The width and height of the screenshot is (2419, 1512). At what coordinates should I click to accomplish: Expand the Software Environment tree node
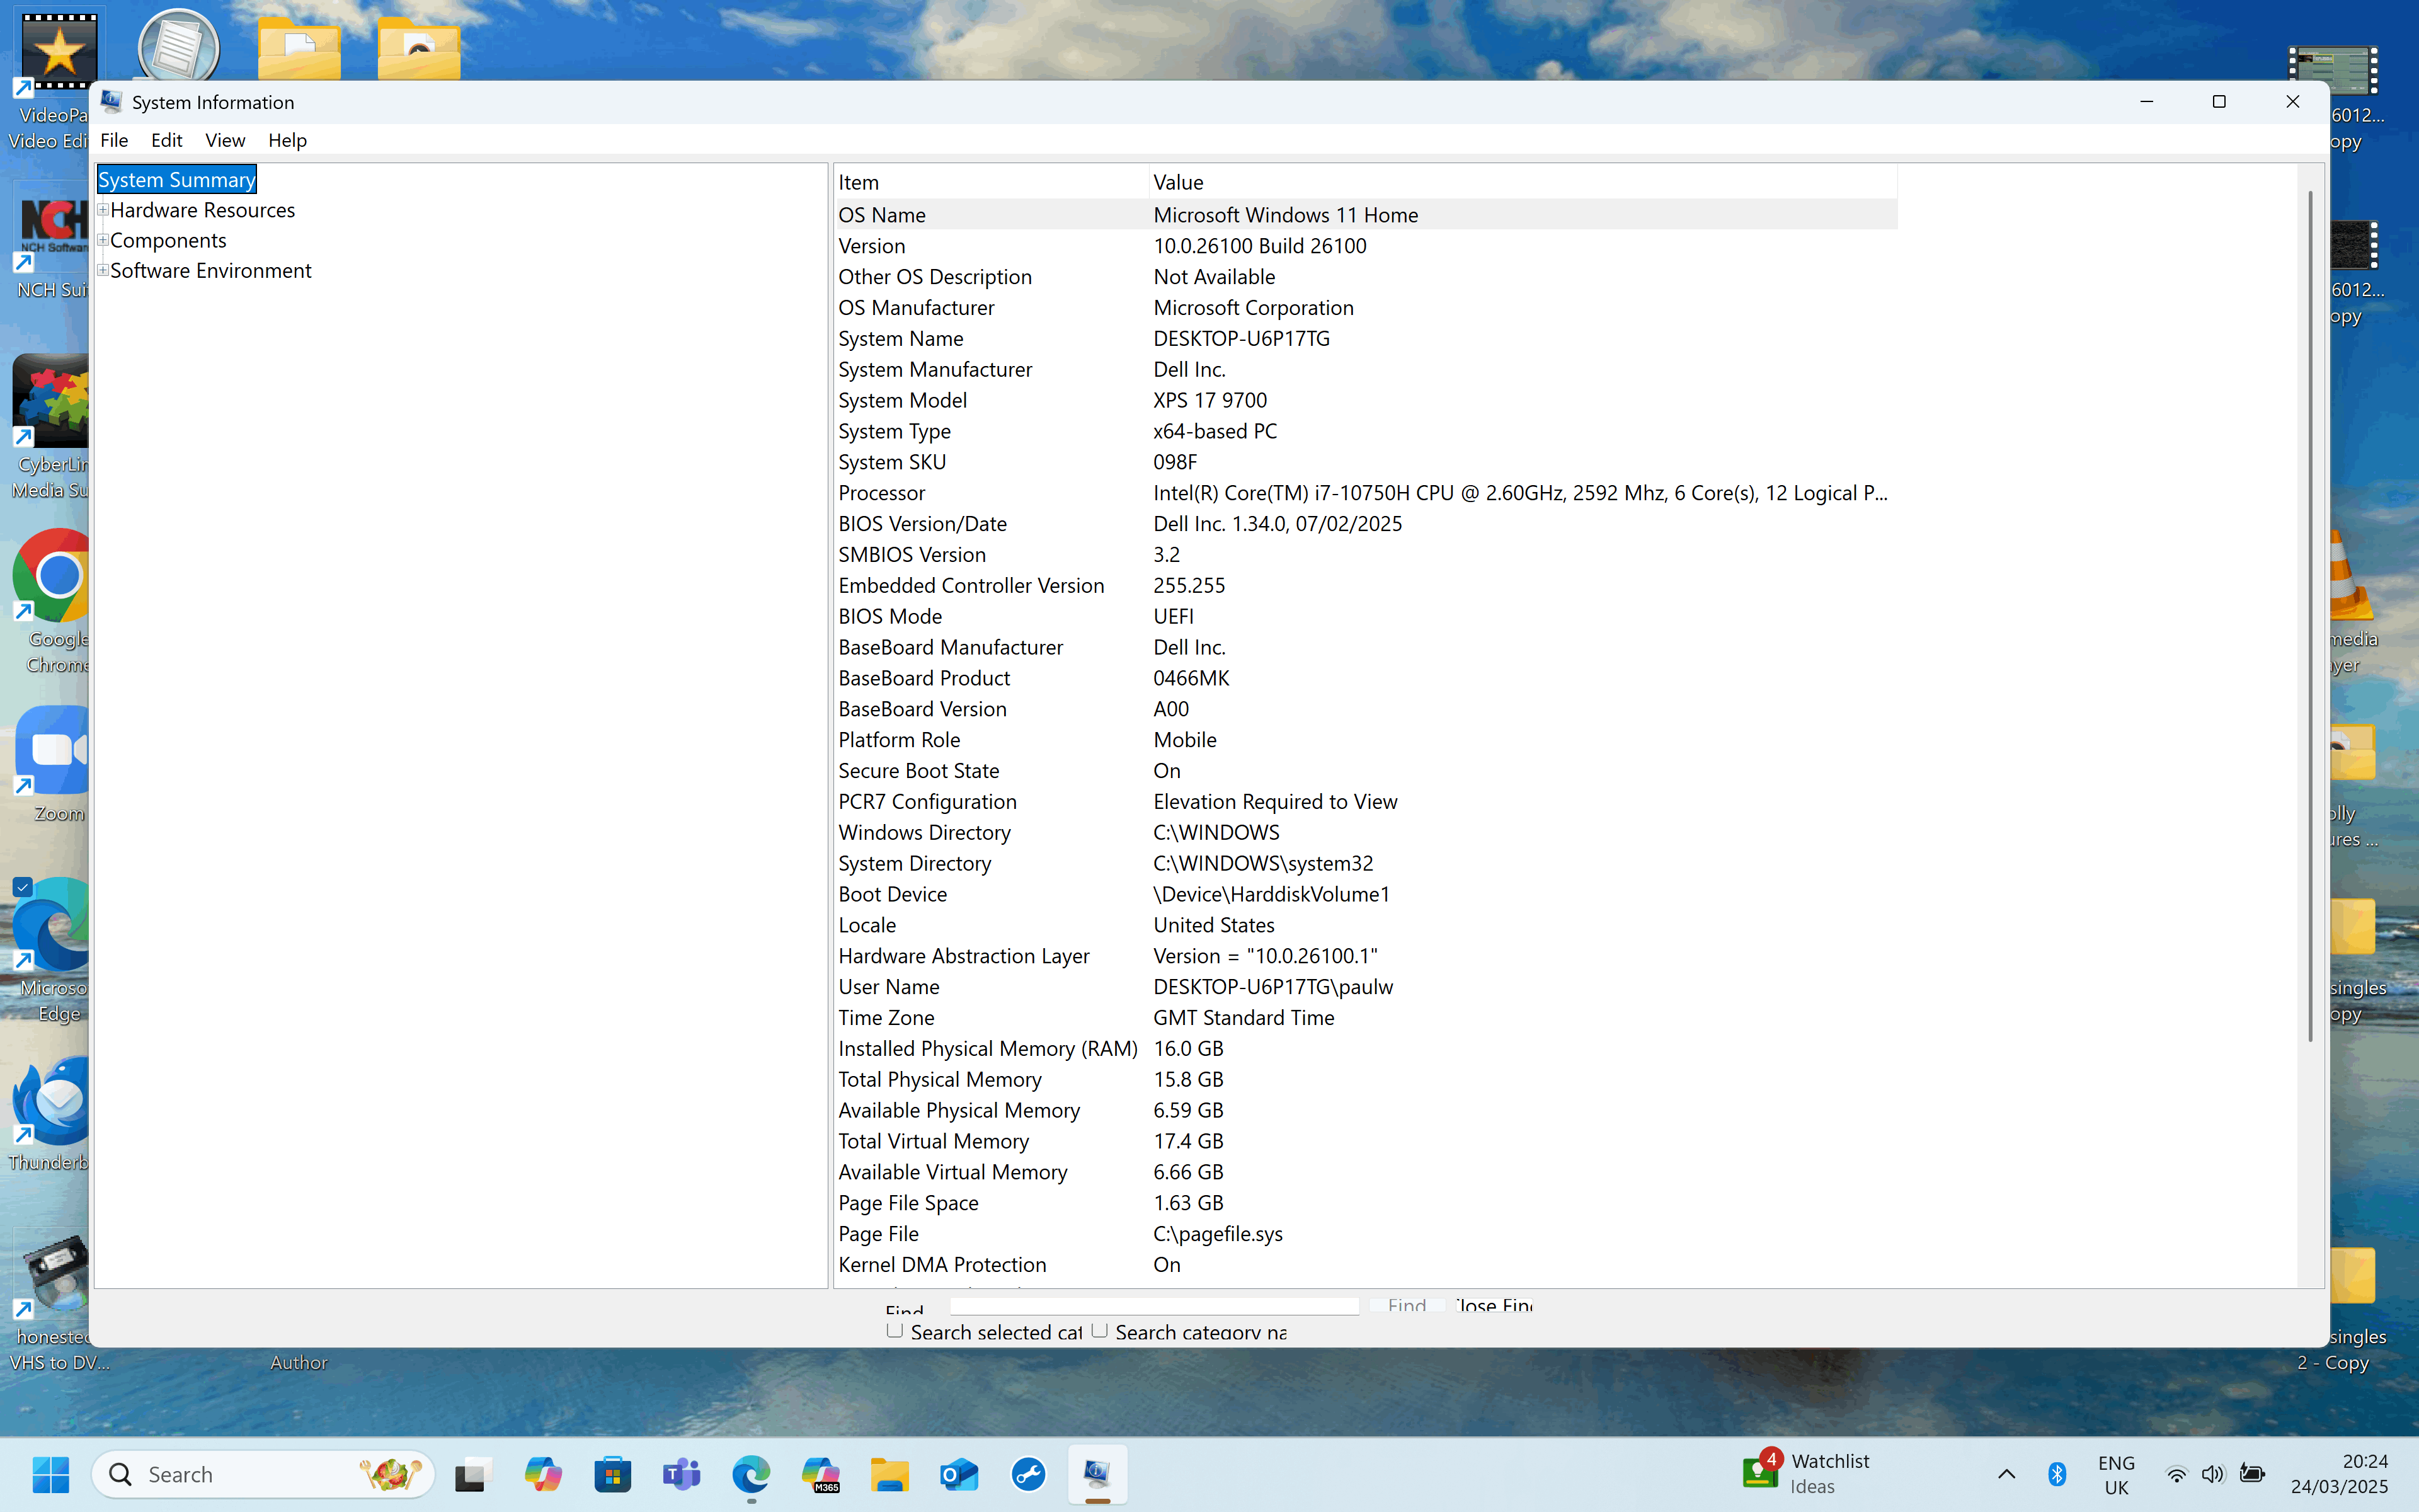(102, 270)
